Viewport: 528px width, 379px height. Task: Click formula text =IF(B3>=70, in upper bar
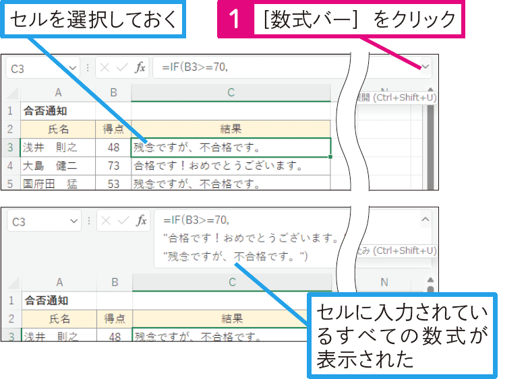tap(195, 67)
